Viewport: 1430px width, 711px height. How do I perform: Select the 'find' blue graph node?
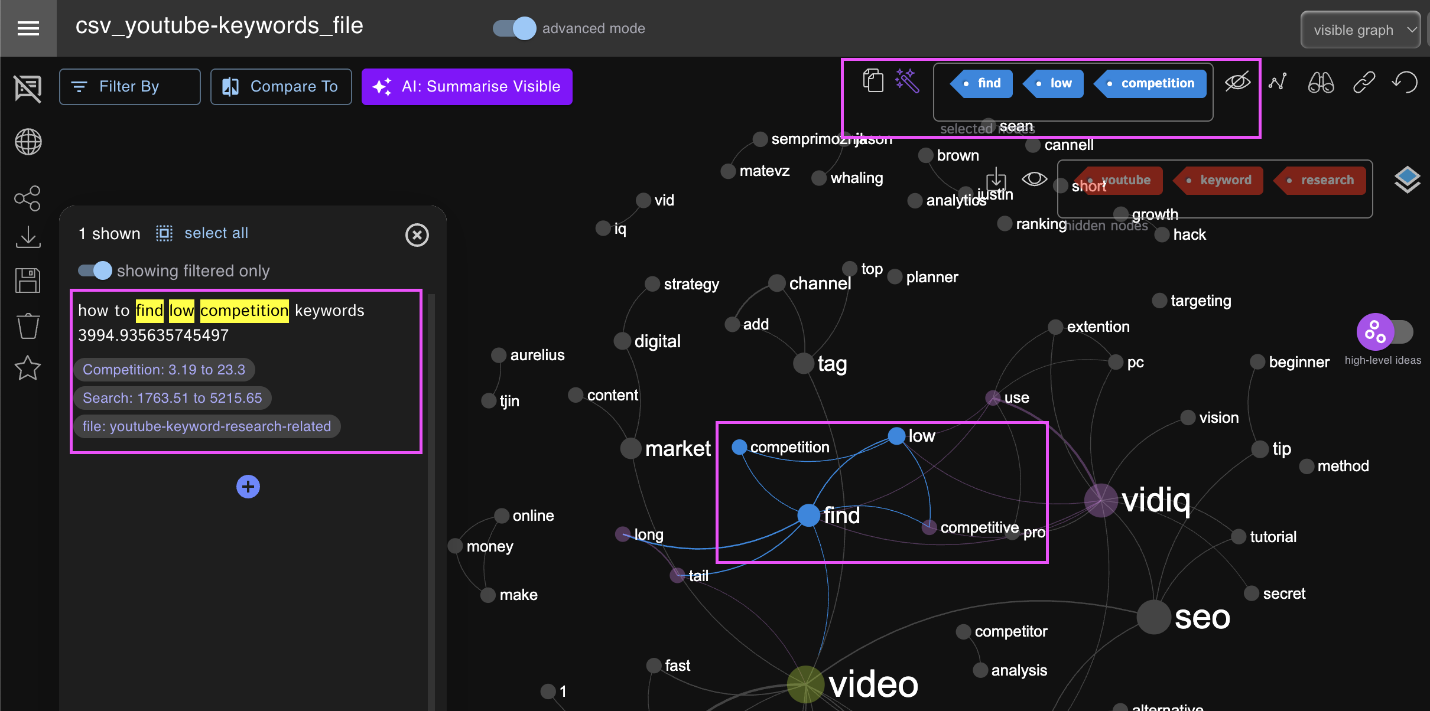click(808, 515)
